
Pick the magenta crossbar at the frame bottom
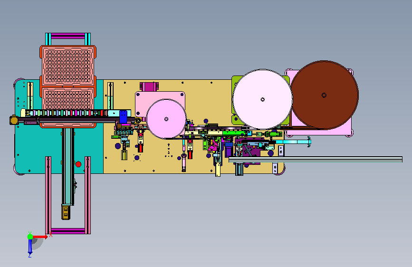[68, 231]
